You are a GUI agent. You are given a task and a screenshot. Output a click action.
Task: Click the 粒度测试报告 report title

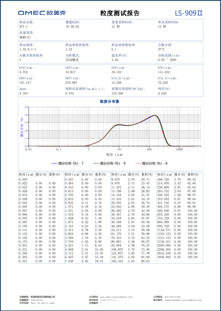(x=120, y=13)
